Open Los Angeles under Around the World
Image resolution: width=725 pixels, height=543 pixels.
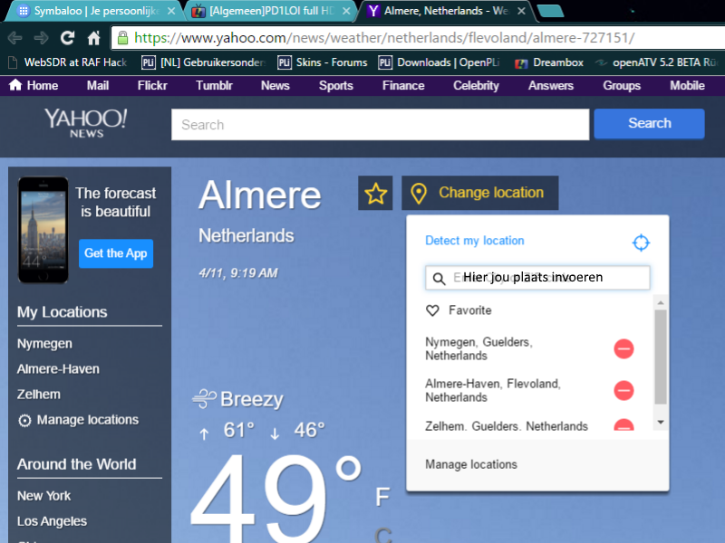(52, 521)
